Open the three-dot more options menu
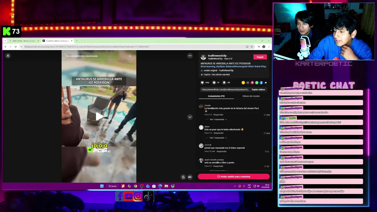Image resolution: width=377 pixels, height=212 pixels. pyautogui.click(x=190, y=56)
